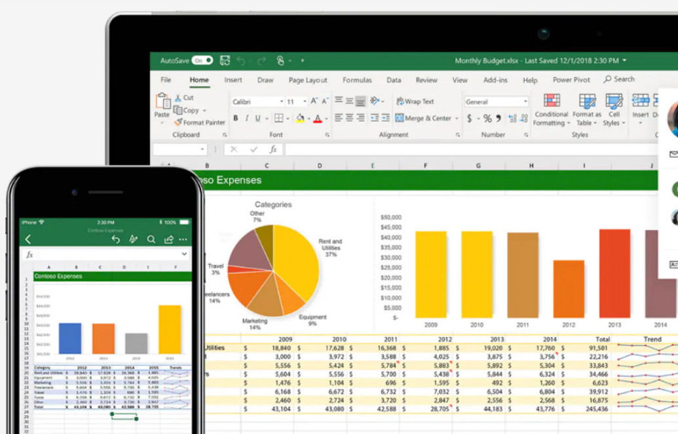Toggle Italic formatting
This screenshot has height=434, width=678.
tap(246, 118)
